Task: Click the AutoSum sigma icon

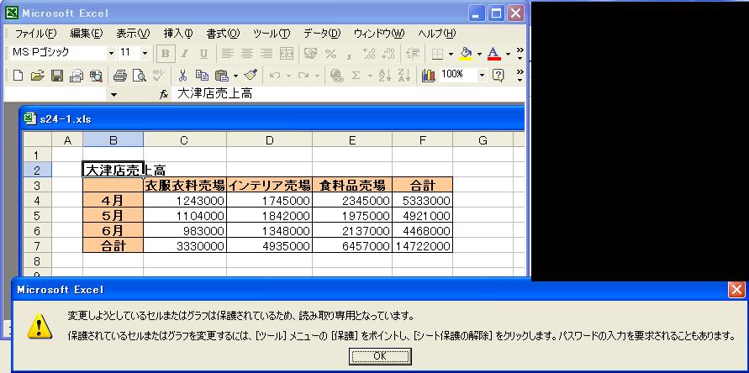Action: click(x=356, y=75)
